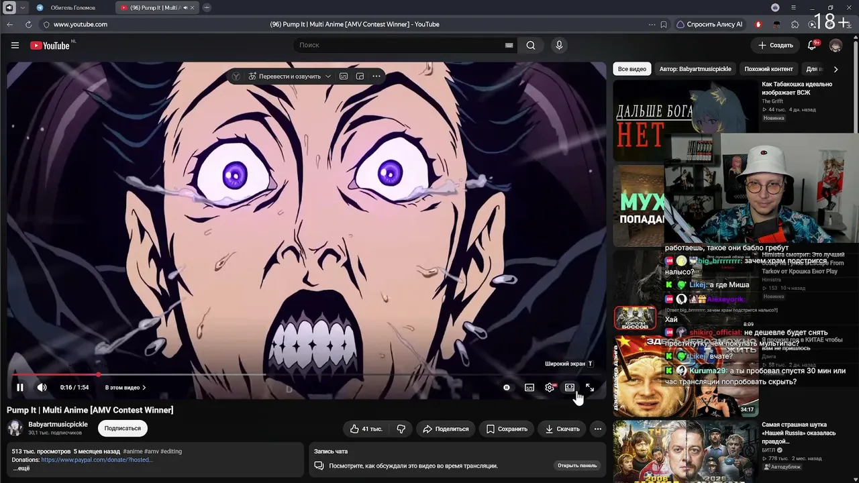Go to the YouTube home logo
Viewport: 859px width, 483px height.
(x=50, y=46)
